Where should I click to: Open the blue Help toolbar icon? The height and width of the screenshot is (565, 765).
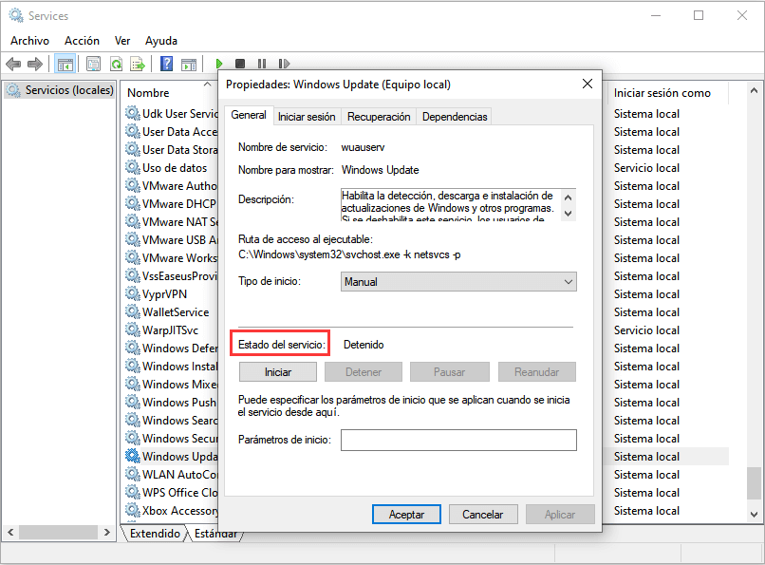(166, 64)
